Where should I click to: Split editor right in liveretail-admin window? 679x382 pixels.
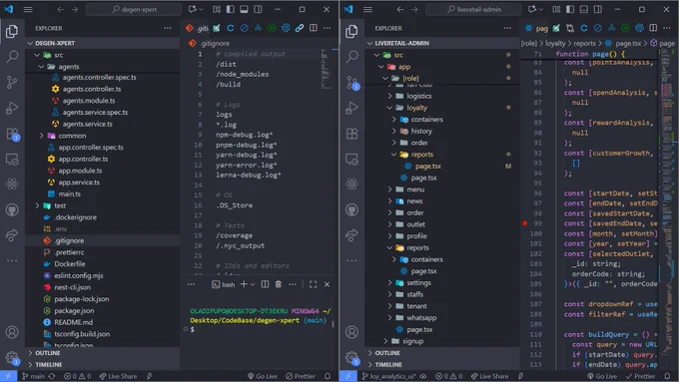[653, 28]
